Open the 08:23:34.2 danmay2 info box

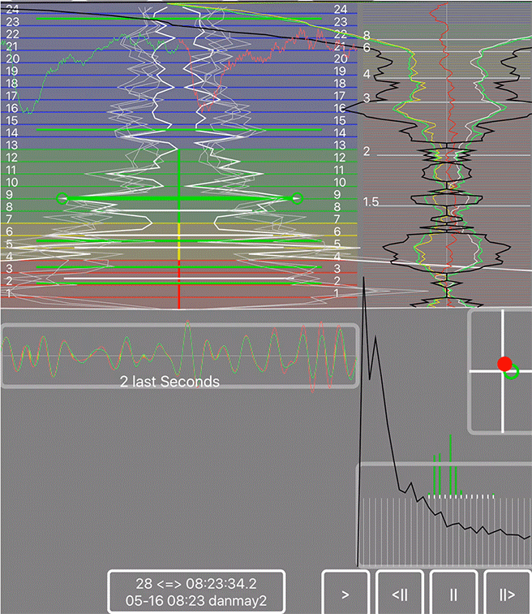pos(196,591)
